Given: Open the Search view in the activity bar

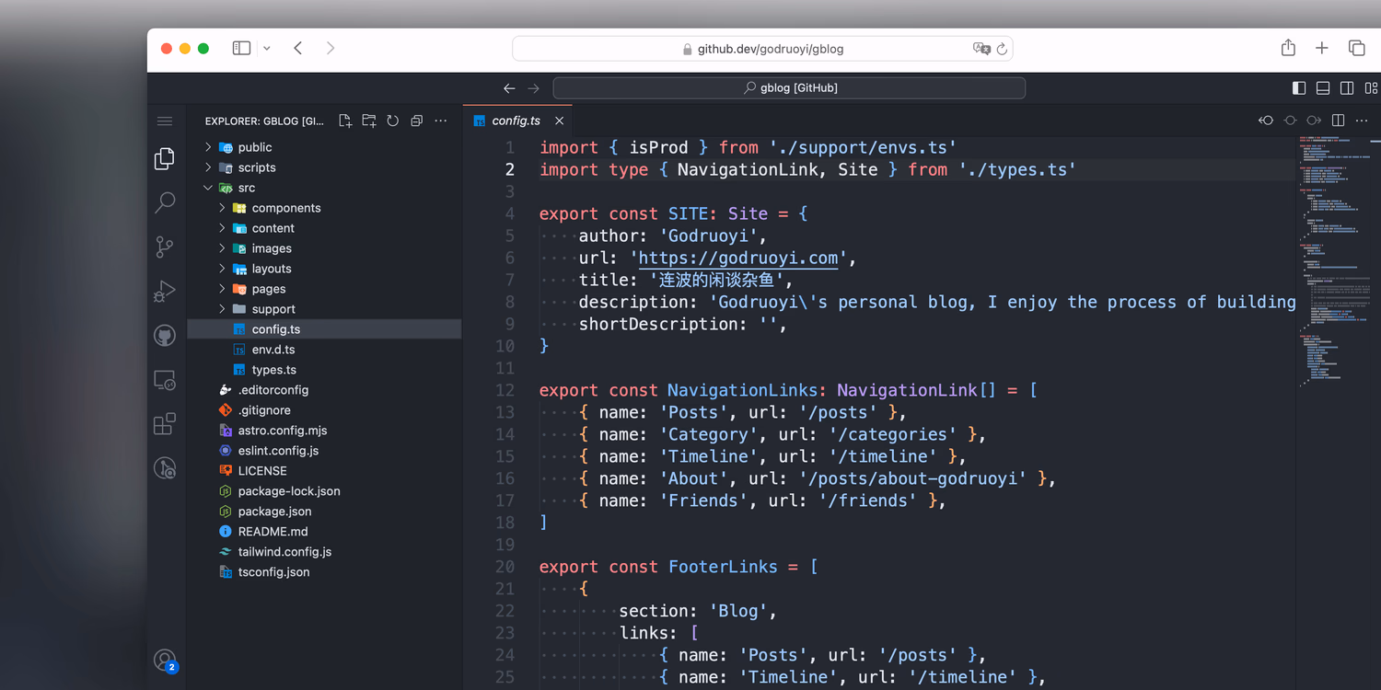Looking at the screenshot, I should click(x=165, y=202).
